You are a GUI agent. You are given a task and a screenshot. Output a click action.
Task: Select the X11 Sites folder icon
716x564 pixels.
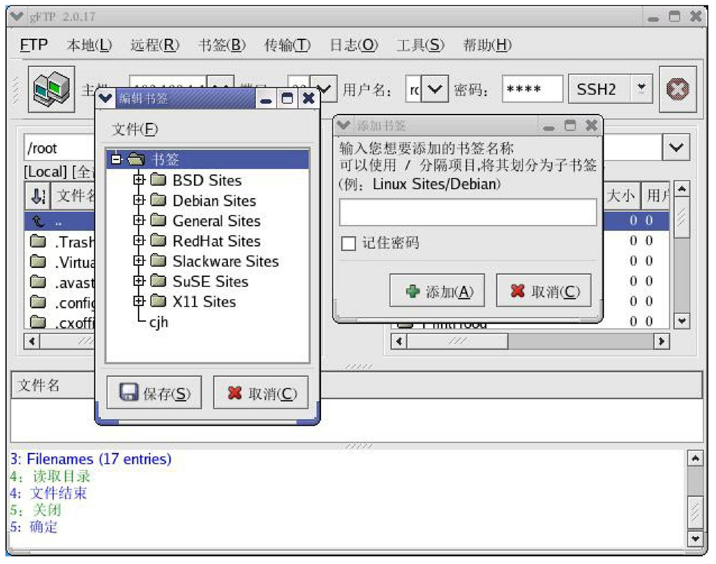(158, 302)
